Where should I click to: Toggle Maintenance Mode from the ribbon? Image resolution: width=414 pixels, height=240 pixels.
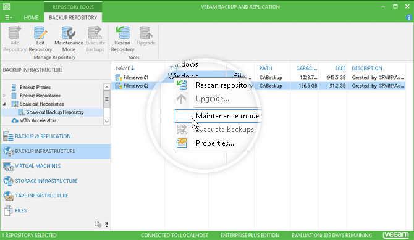click(x=69, y=39)
